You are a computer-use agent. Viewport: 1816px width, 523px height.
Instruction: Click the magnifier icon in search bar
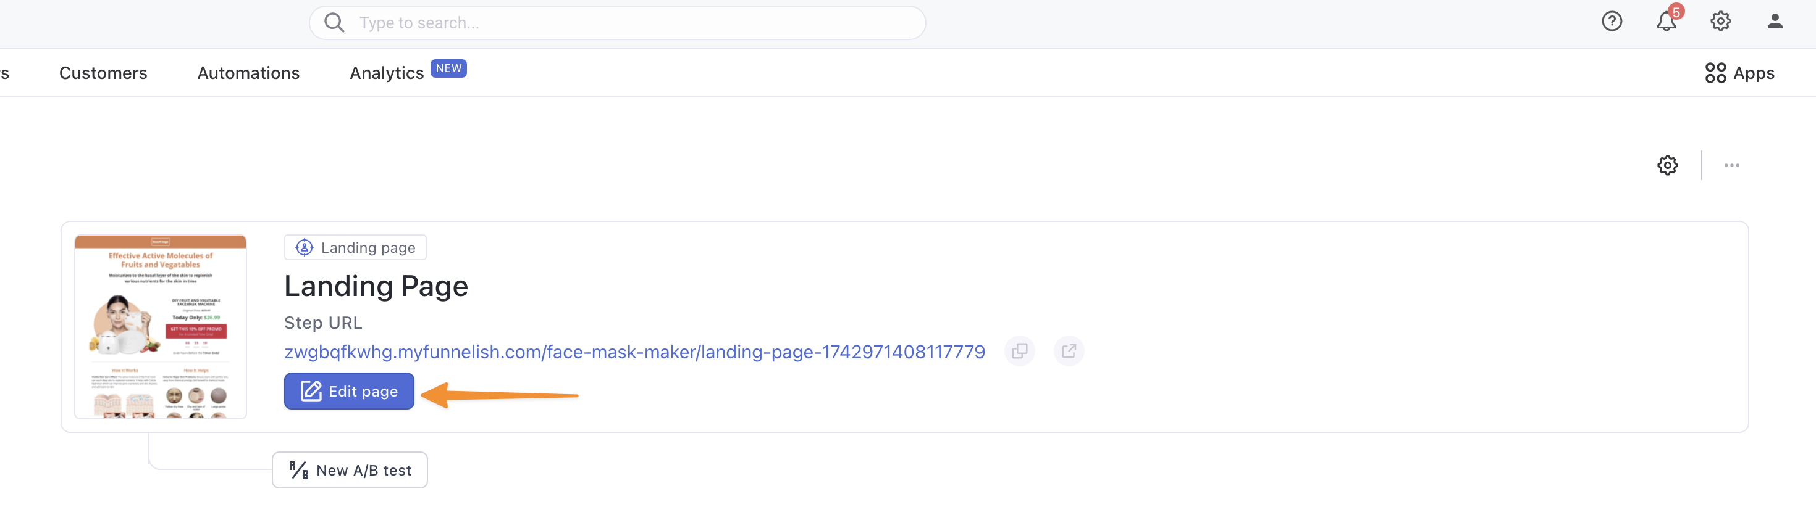[x=334, y=23]
